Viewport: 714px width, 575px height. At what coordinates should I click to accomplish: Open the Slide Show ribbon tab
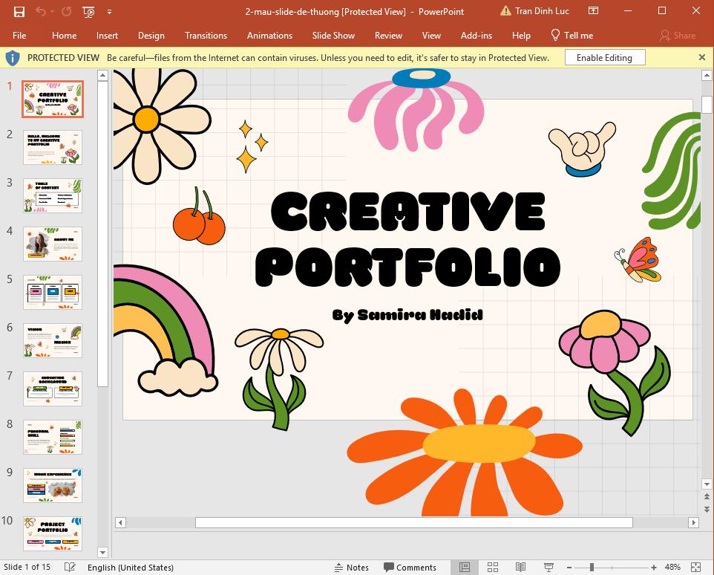pyautogui.click(x=333, y=35)
